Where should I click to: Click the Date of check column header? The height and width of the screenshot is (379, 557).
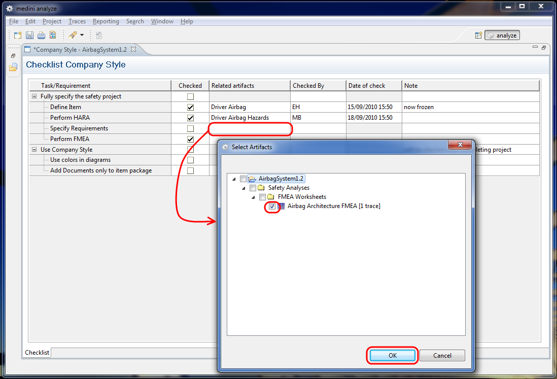click(x=374, y=86)
